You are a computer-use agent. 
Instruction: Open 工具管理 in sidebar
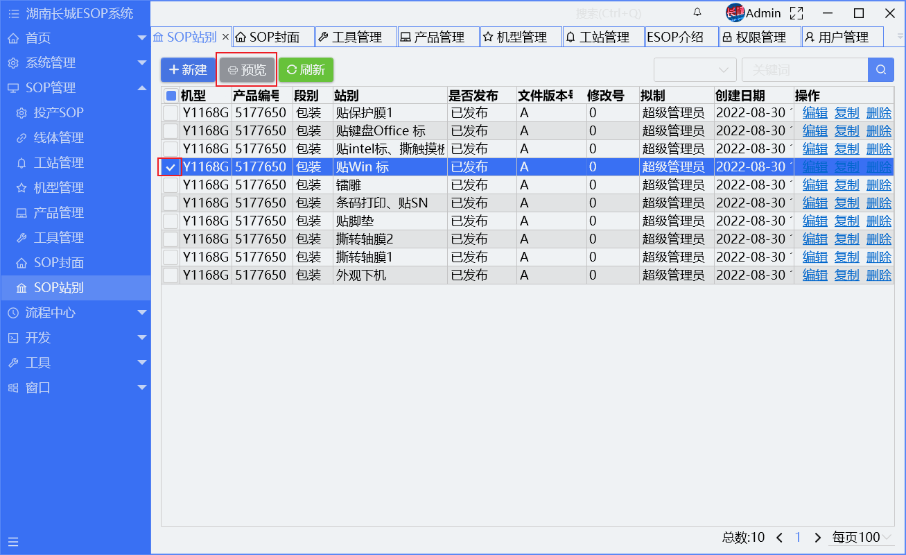pos(75,237)
